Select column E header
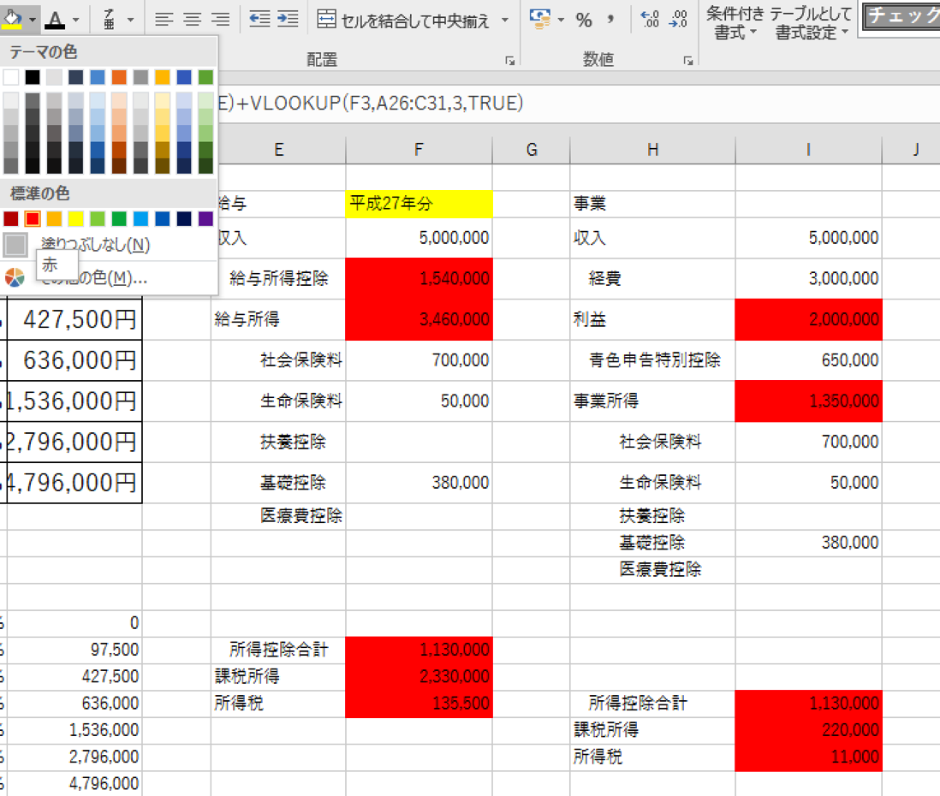 tap(279, 150)
